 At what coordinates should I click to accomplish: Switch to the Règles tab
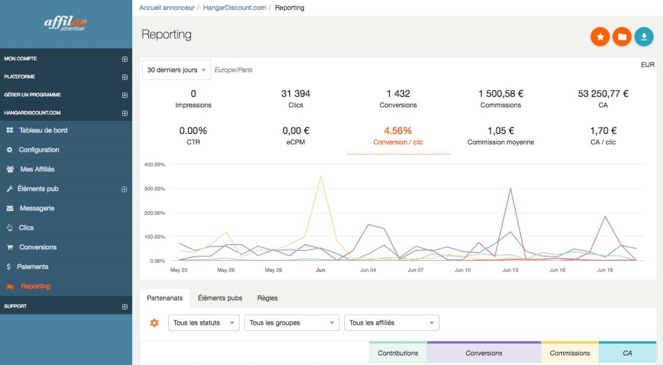(267, 298)
